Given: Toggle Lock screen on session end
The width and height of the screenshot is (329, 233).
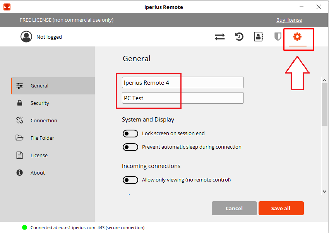Looking at the screenshot, I should tap(130, 134).
